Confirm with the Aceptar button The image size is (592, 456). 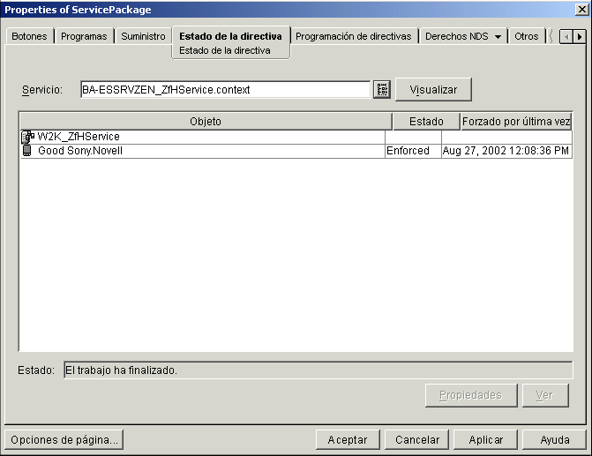[x=348, y=440]
